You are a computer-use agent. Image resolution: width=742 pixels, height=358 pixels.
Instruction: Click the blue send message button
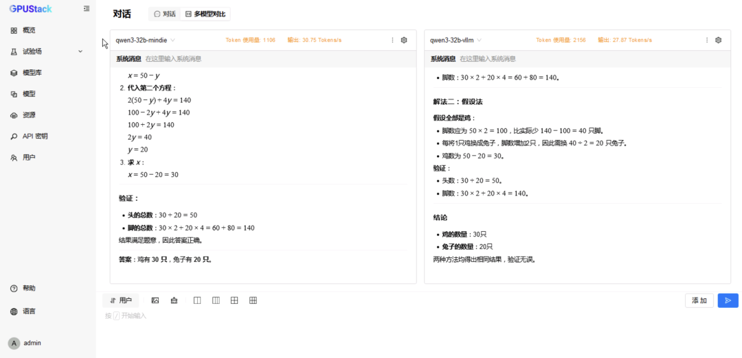[x=728, y=300]
